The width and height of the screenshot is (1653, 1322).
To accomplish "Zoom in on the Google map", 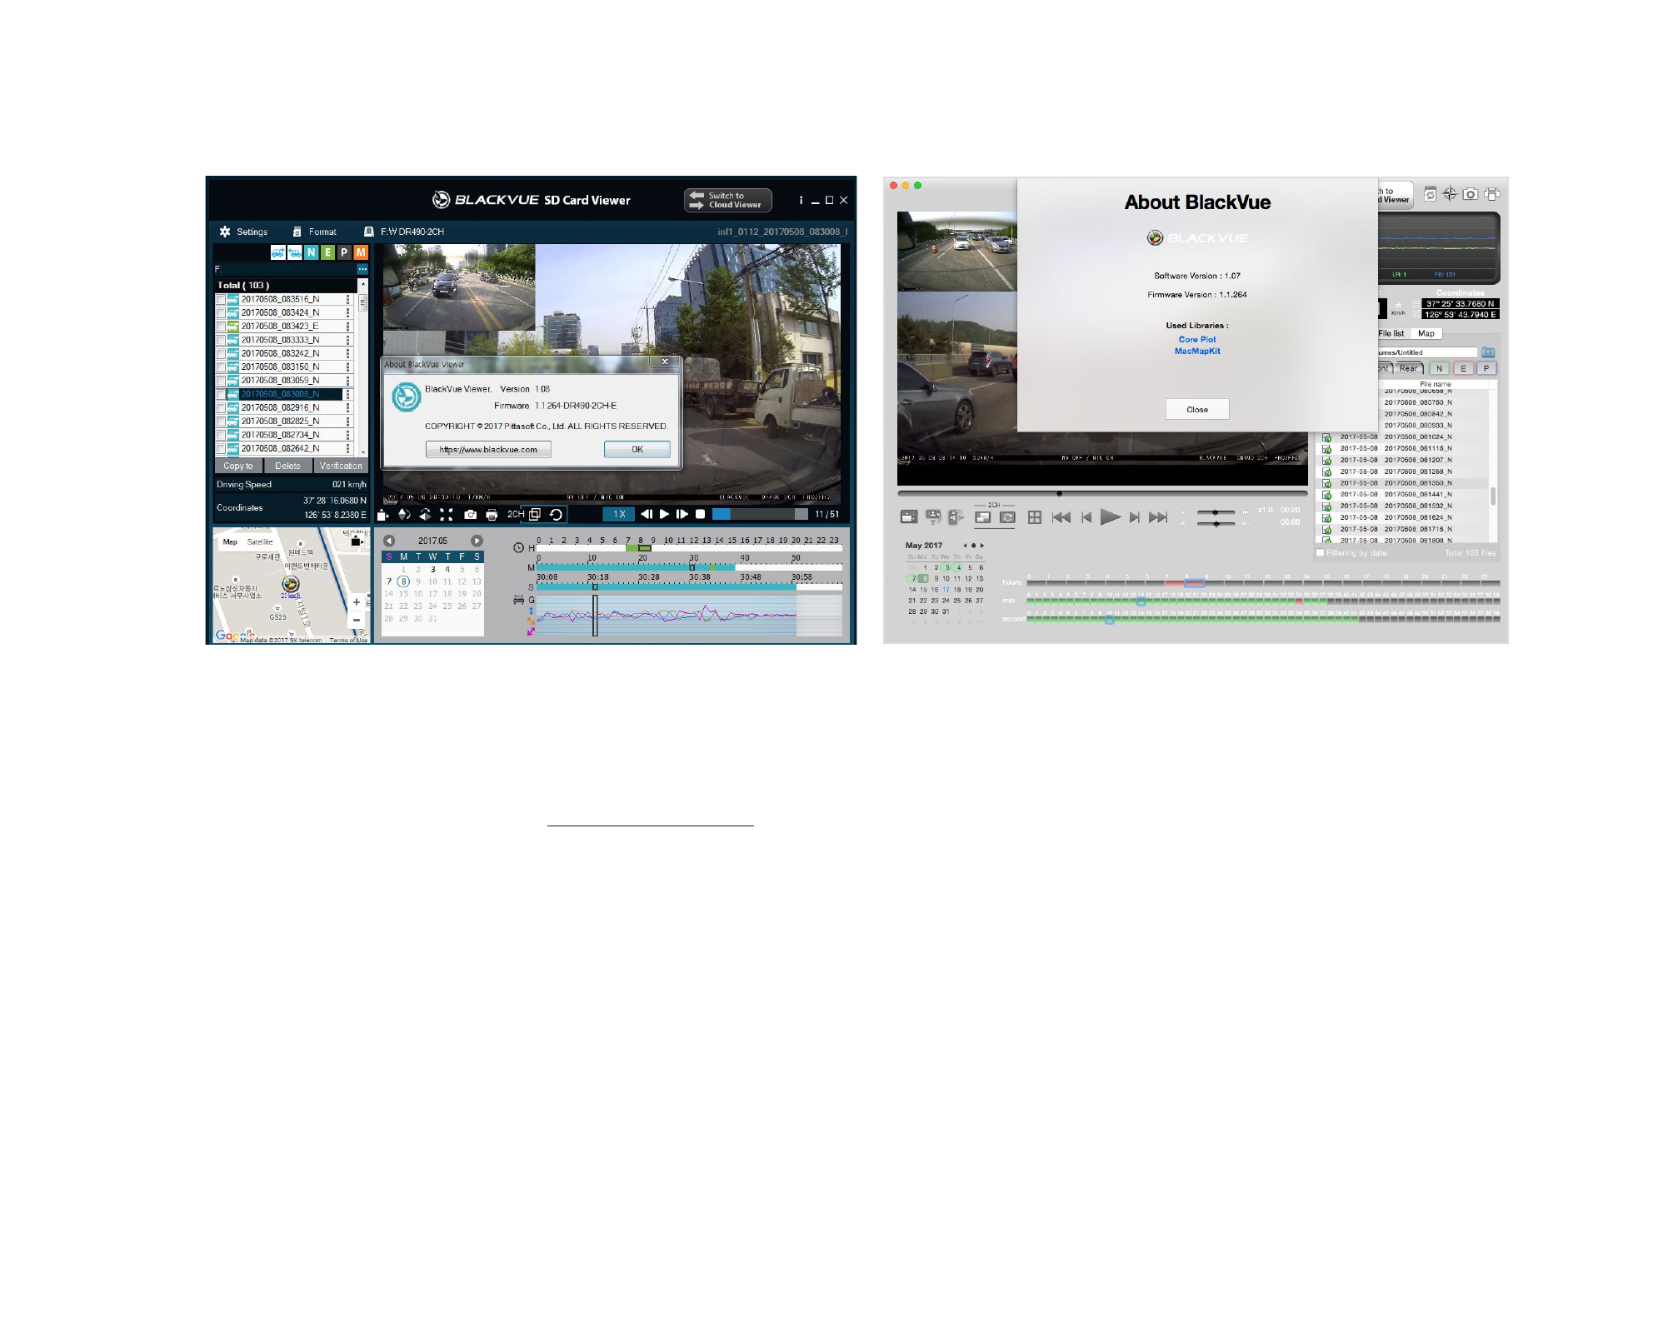I will 357,601.
